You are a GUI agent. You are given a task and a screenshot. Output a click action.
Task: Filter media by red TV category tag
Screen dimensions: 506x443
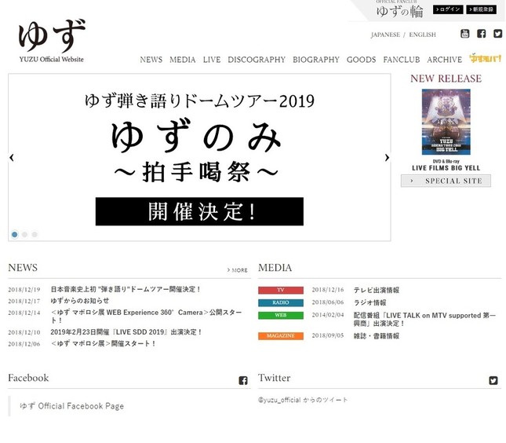[280, 290]
